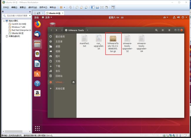191x138 pixels.
Task: Click the library search input field
Action: click(x=16, y=16)
